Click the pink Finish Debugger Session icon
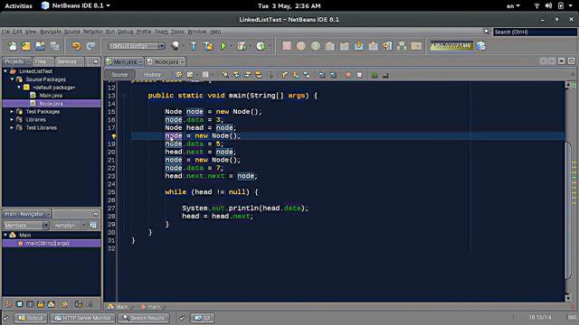This screenshot has height=325, width=579. coord(287,46)
